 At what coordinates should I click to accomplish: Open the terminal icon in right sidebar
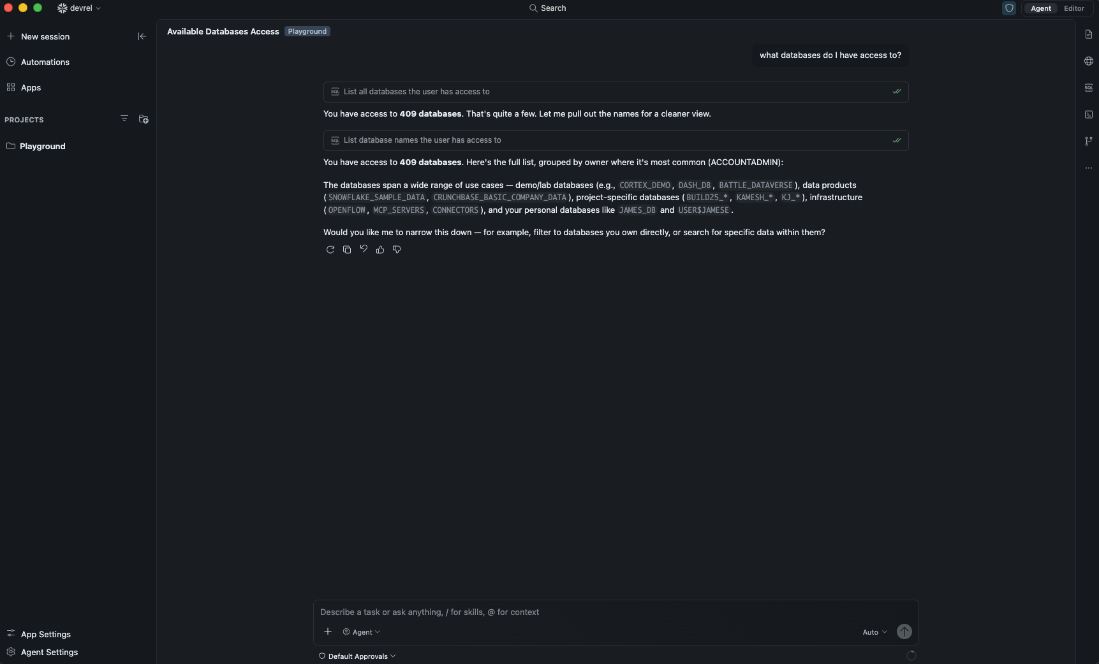tap(1089, 115)
